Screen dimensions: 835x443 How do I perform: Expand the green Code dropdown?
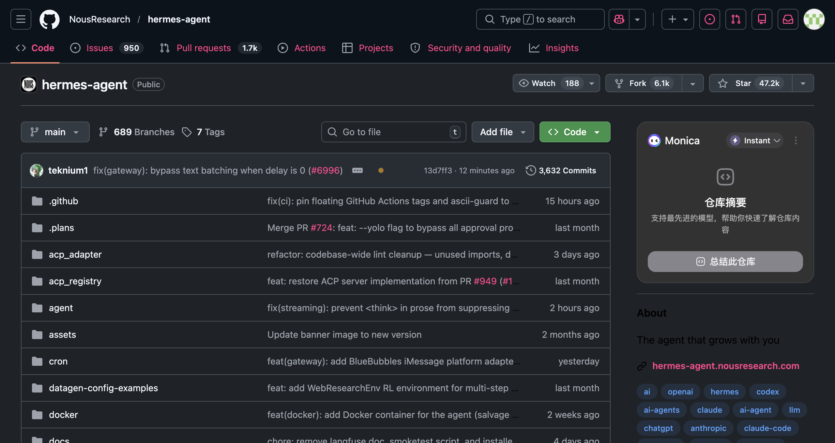pos(575,132)
